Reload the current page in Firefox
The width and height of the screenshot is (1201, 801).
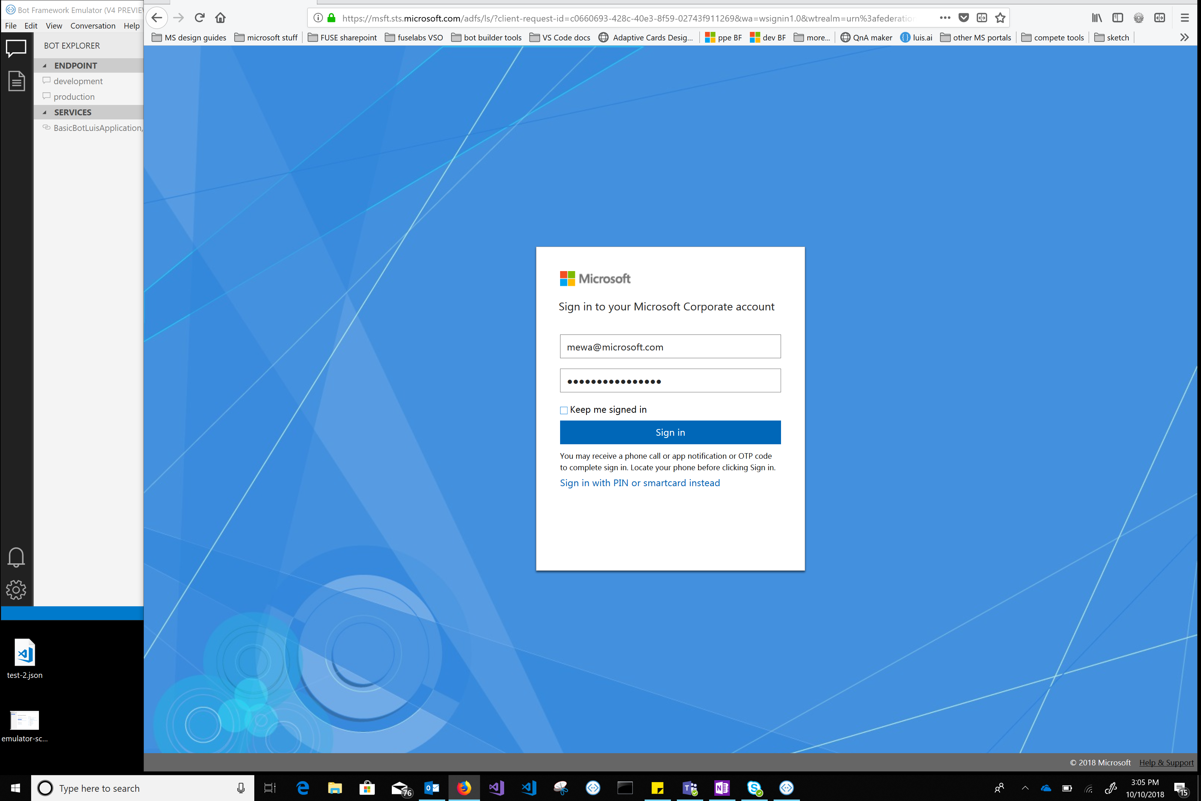[x=199, y=17]
